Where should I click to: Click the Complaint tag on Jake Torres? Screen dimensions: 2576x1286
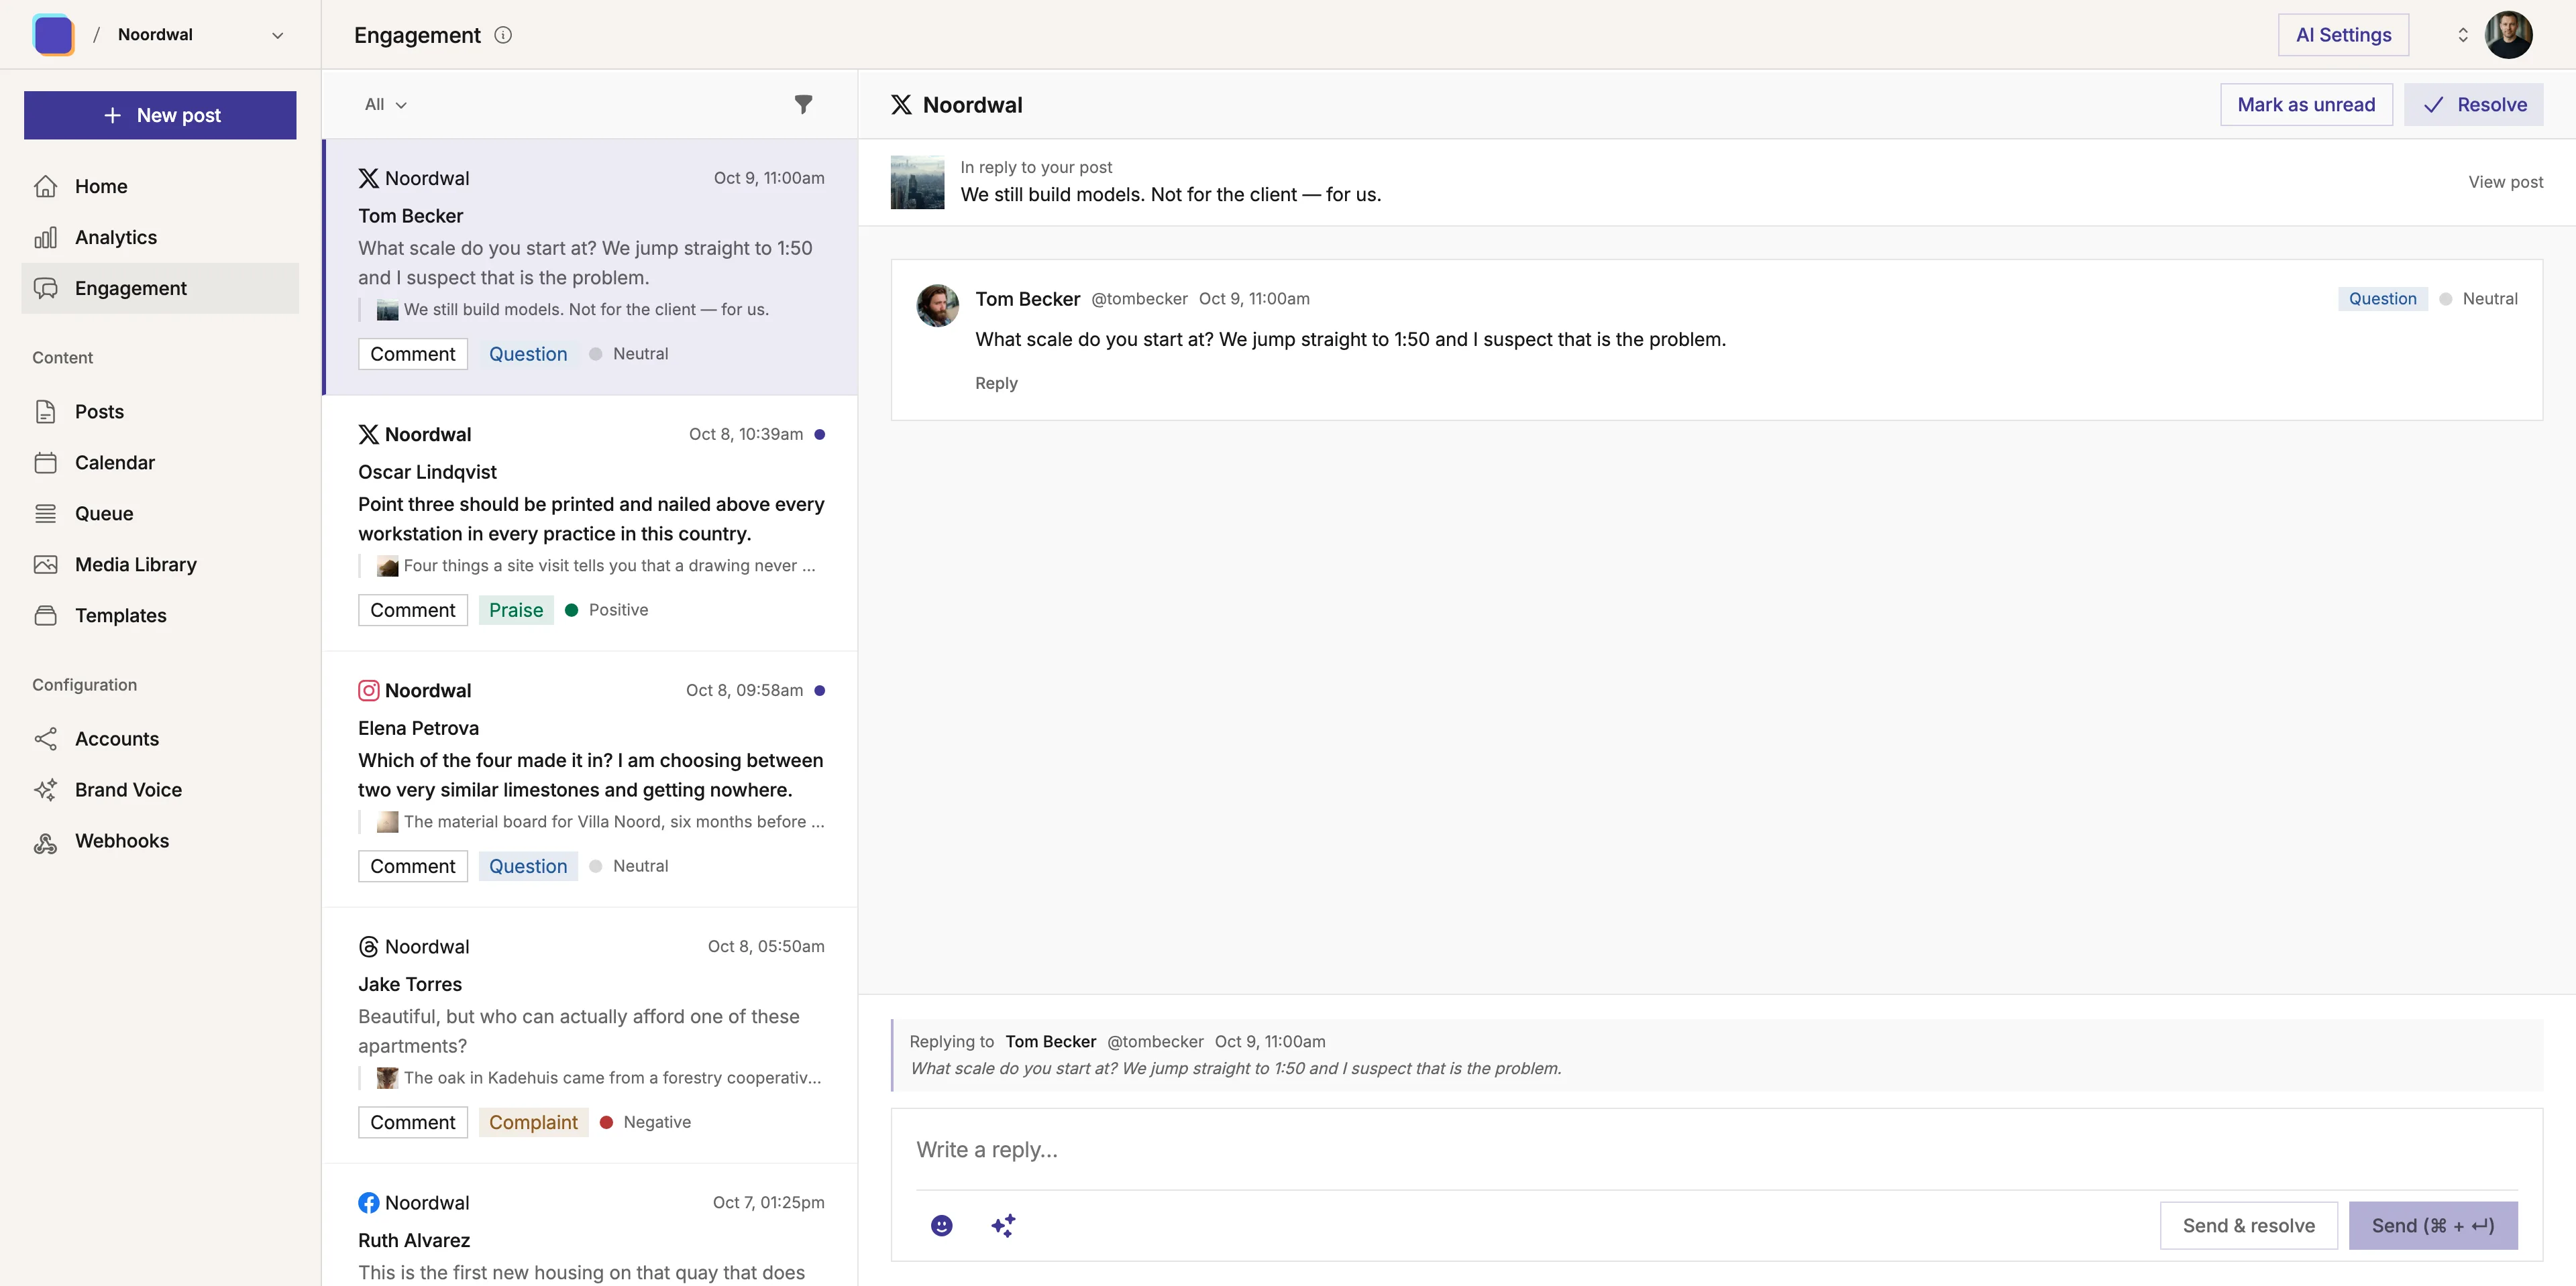pos(533,1122)
